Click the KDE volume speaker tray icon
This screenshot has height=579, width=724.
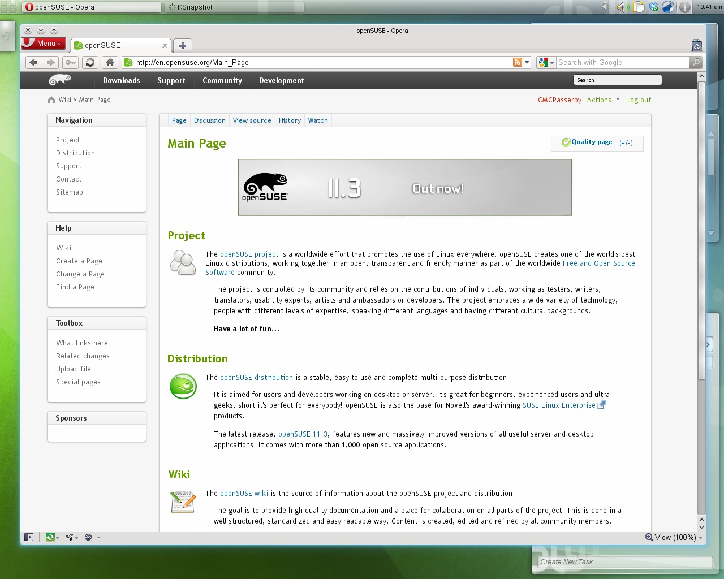pyautogui.click(x=622, y=7)
